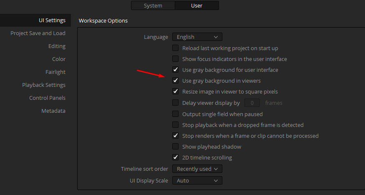Enable Reload last working project on start up
This screenshot has width=365, height=195.
(x=175, y=48)
